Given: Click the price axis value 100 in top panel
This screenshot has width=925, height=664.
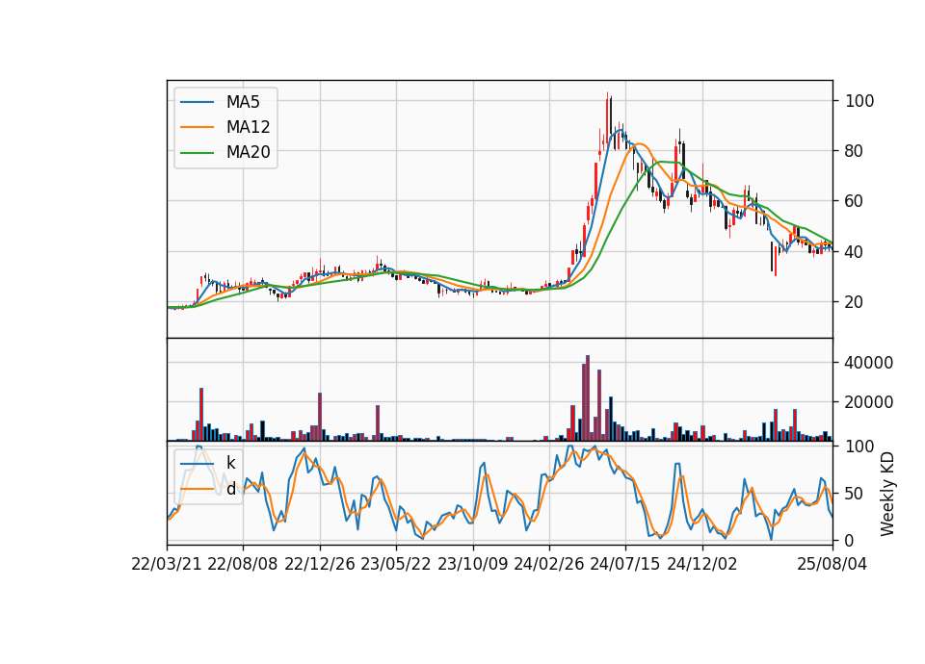Looking at the screenshot, I should (x=859, y=101).
